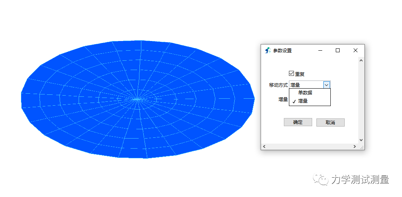Minimize the 参数设置 dialog window
The height and width of the screenshot is (197, 402).
(320, 50)
